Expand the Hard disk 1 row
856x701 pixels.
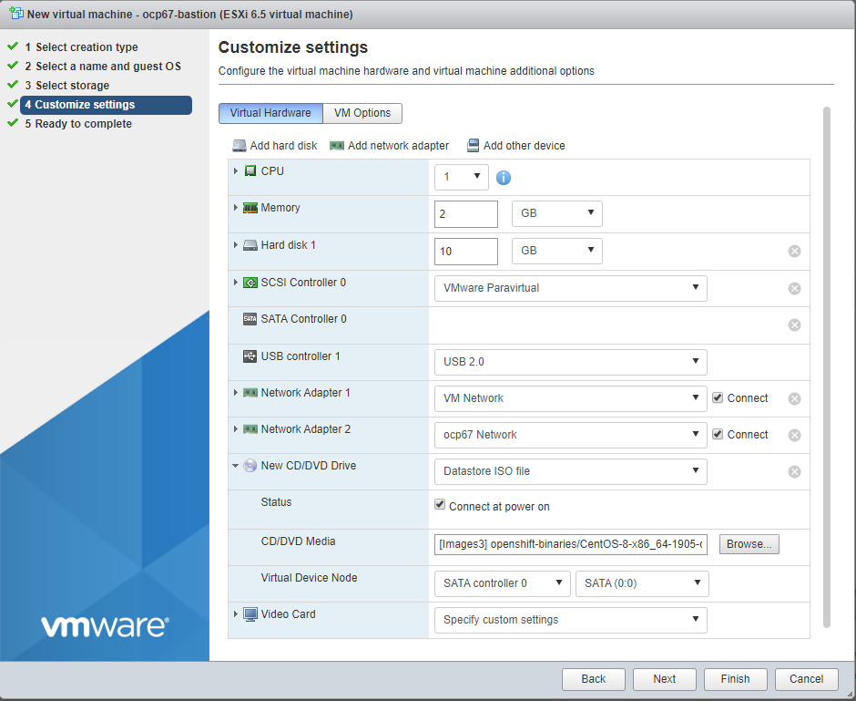235,245
